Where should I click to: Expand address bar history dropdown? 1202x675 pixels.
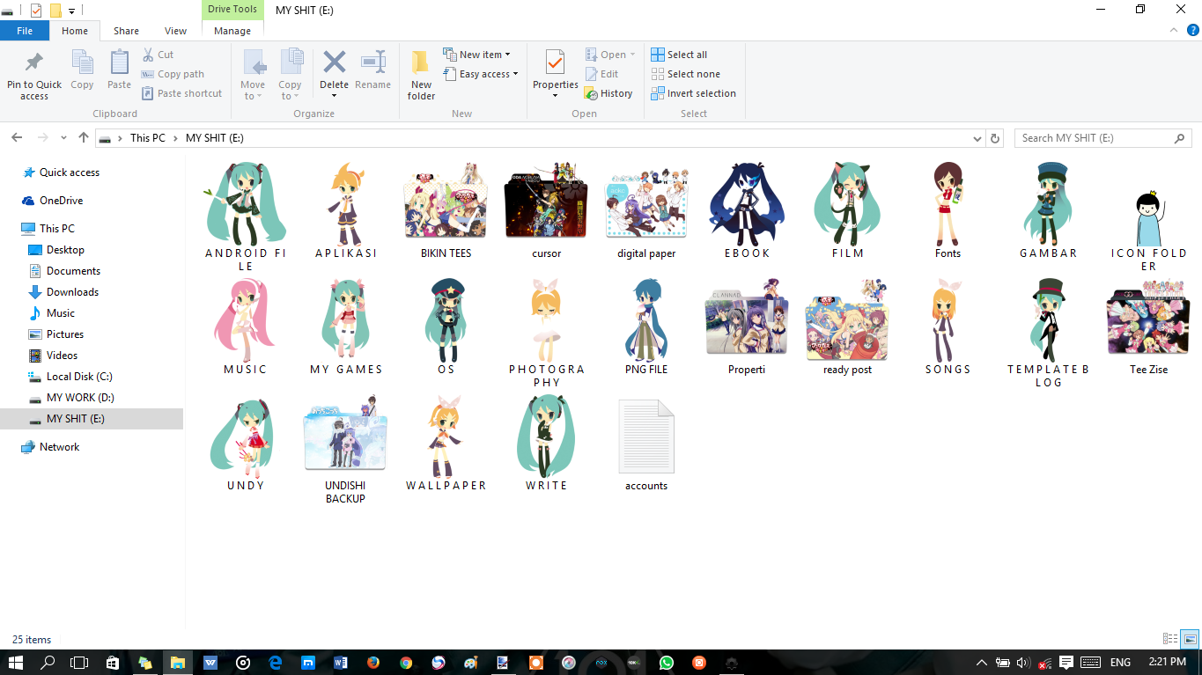tap(977, 138)
